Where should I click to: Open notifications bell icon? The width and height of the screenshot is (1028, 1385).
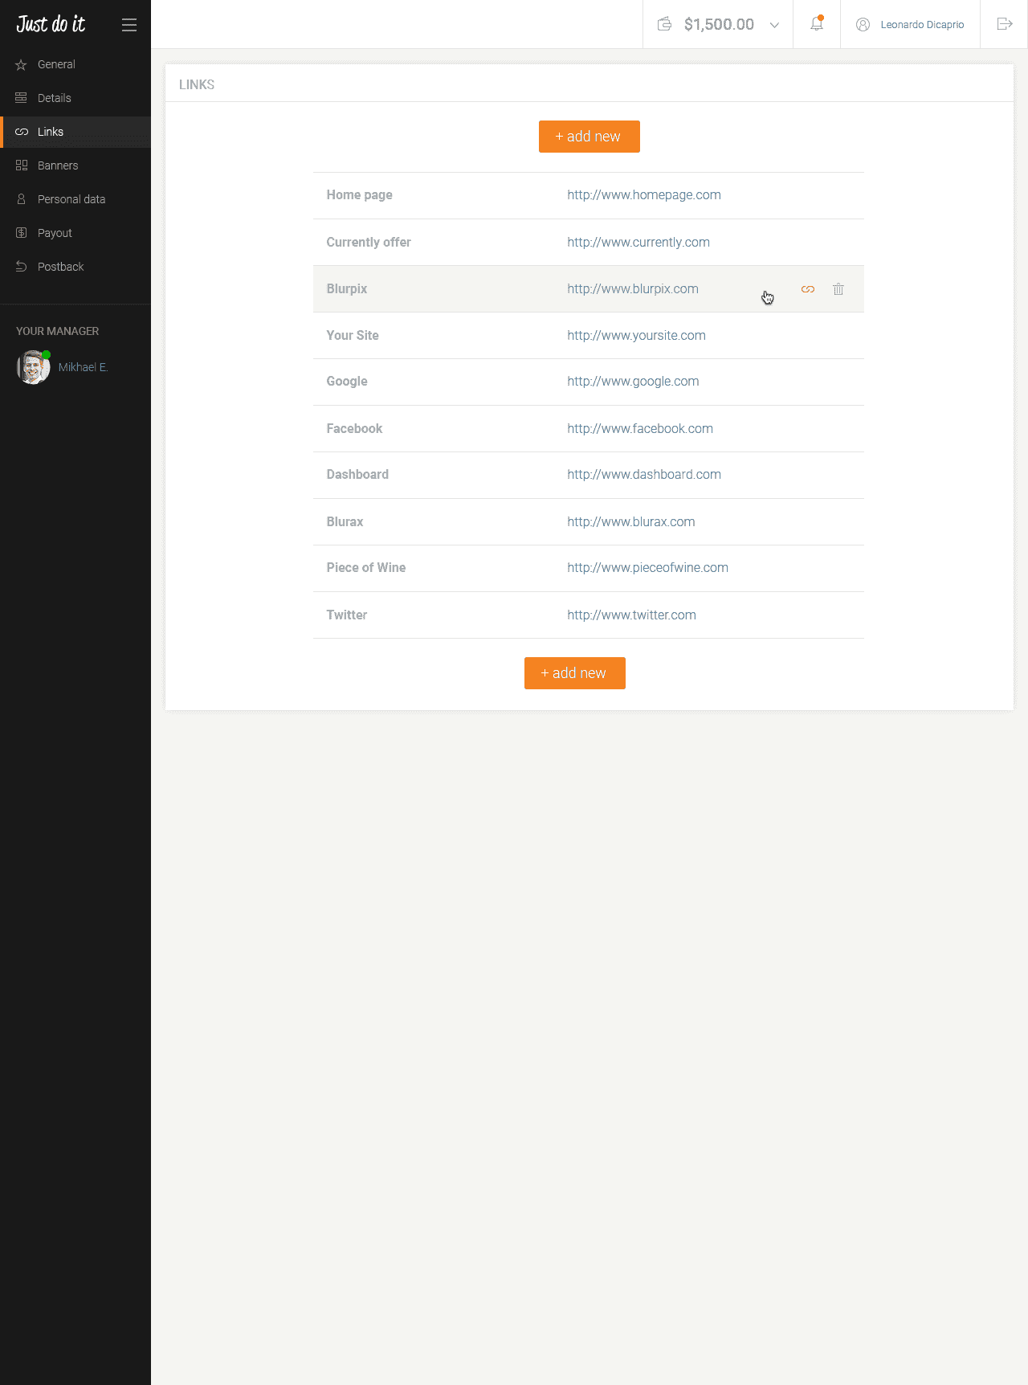817,24
